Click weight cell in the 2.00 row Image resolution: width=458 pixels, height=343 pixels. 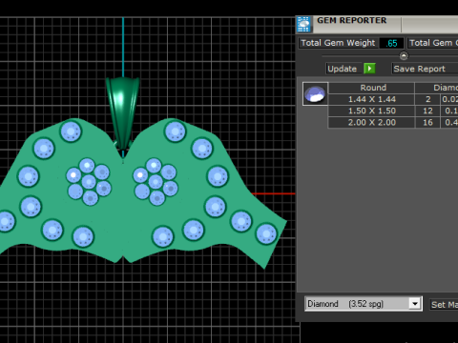pyautogui.click(x=449, y=122)
